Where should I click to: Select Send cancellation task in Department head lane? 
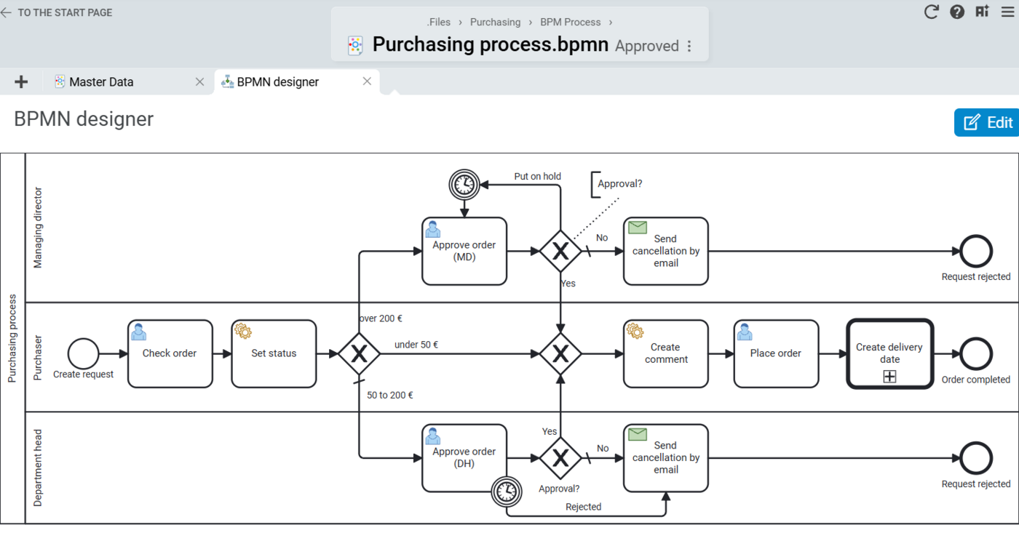665,458
